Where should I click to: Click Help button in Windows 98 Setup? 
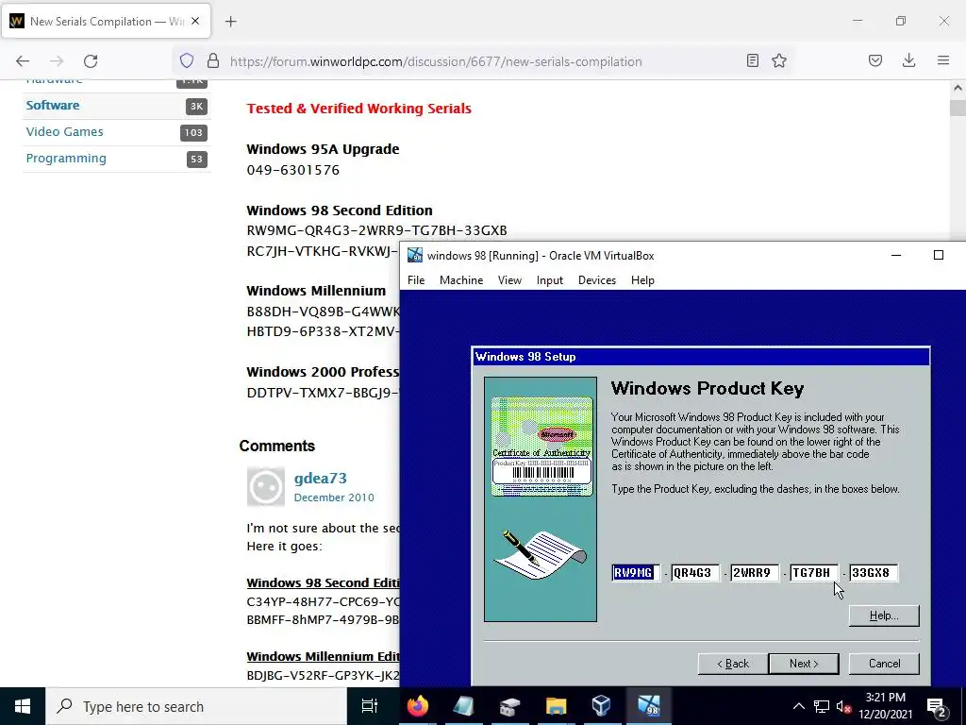click(x=884, y=615)
